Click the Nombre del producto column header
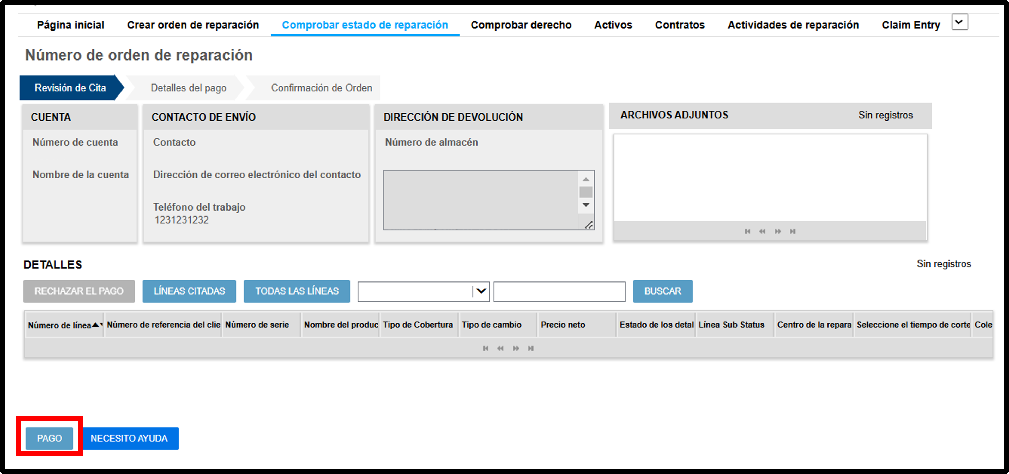 [341, 325]
